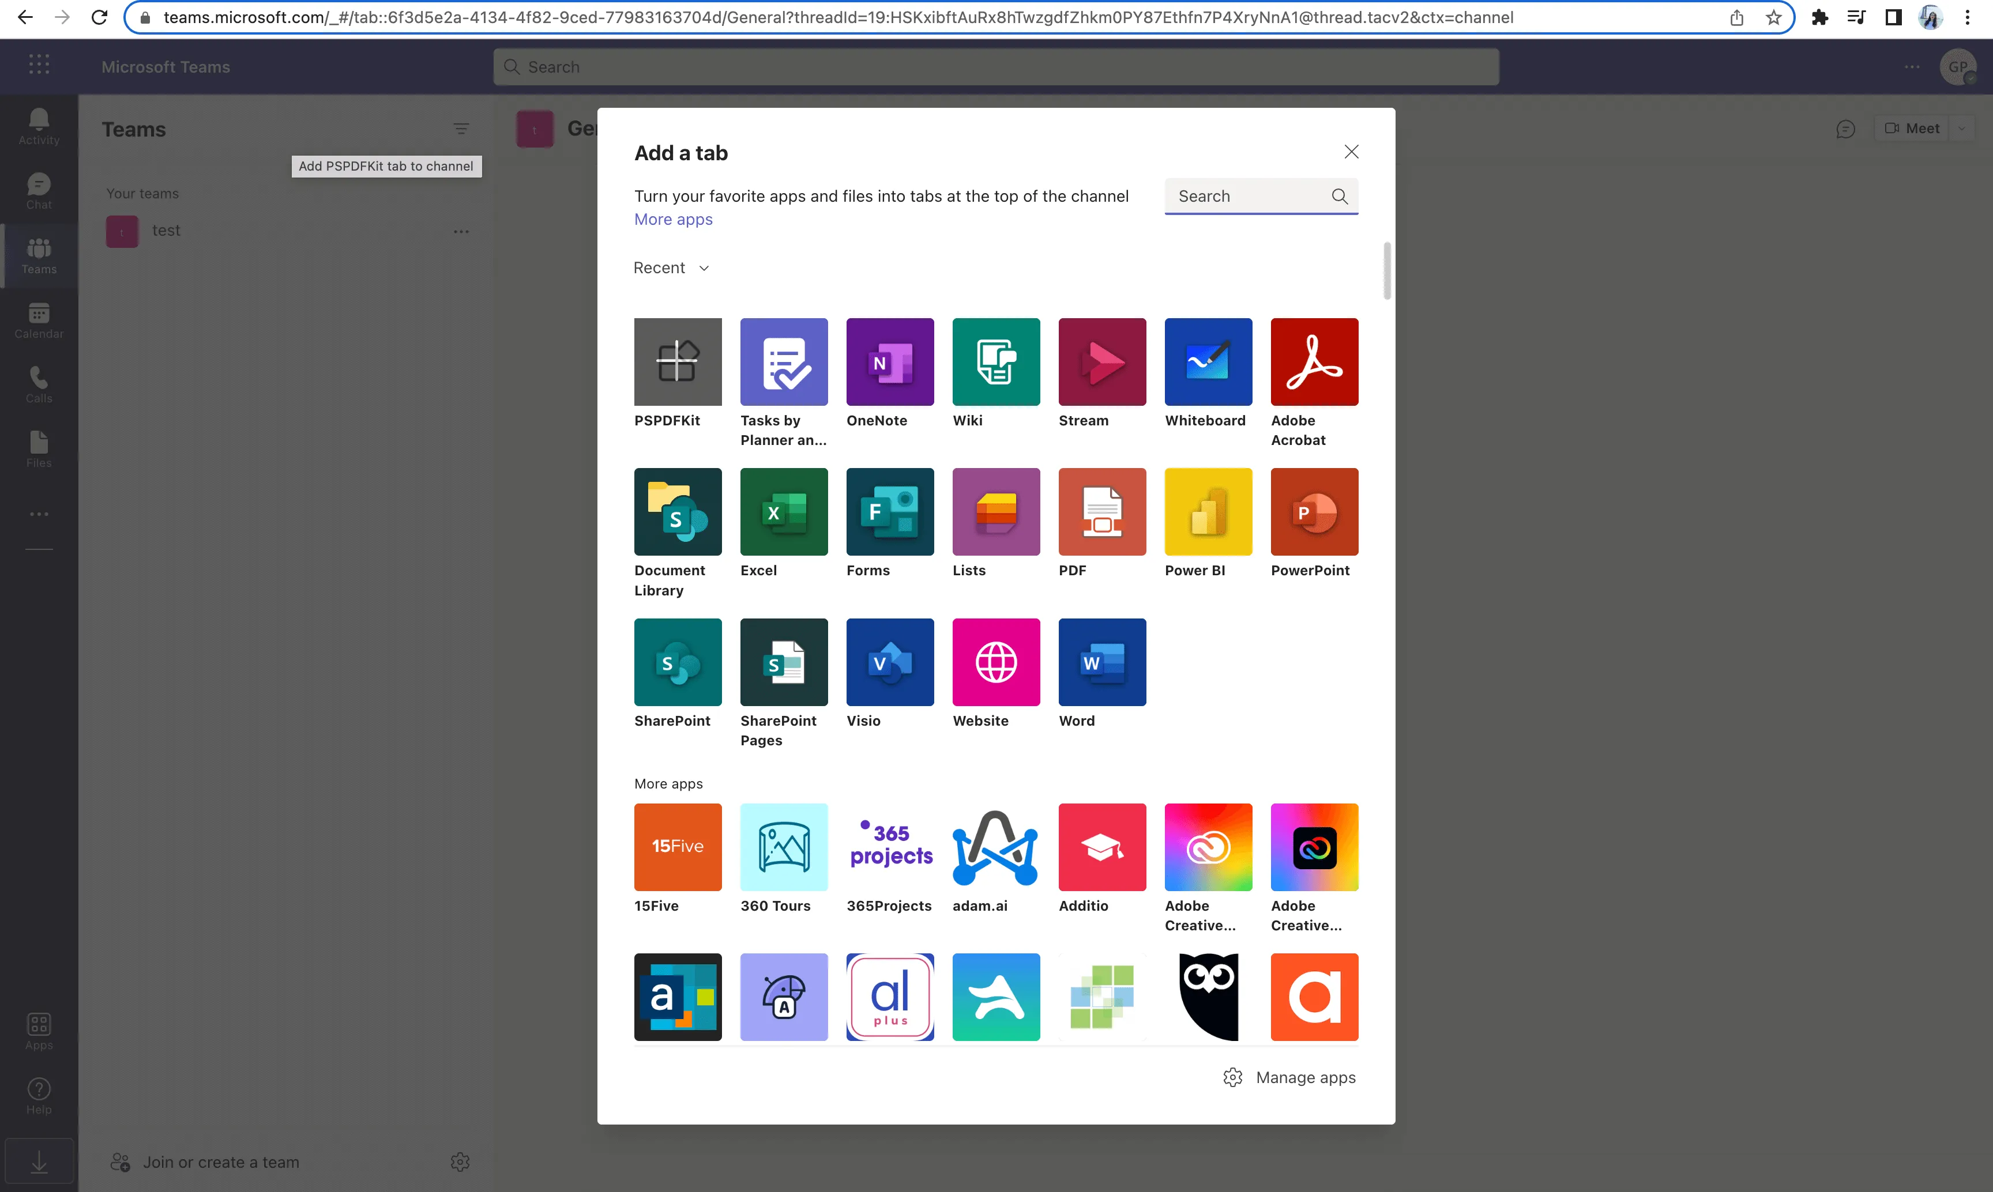The image size is (1993, 1192).
Task: Open Help in the left rail
Action: pos(39,1096)
